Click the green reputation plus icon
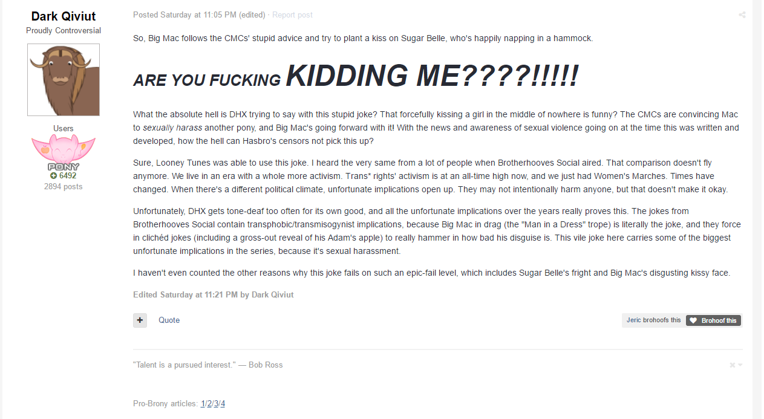 (x=53, y=176)
